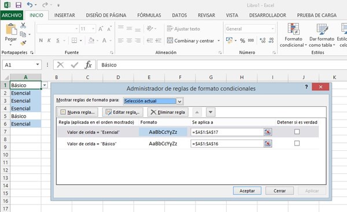347x212 pixels.
Task: Click Eliminar regla button
Action: pos(168,112)
